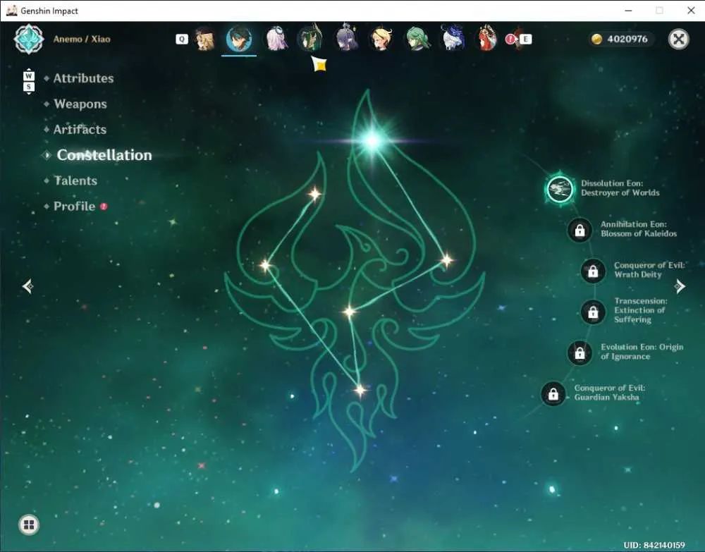Open the Attributes menu
Image resolution: width=705 pixels, height=552 pixels.
click(x=84, y=78)
